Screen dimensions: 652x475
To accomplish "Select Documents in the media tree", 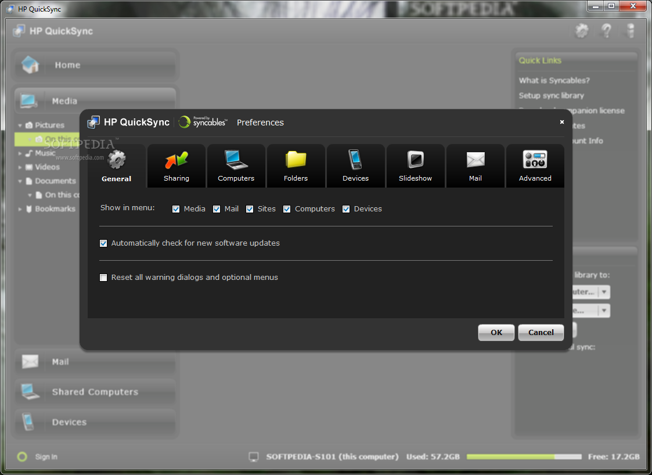I will 55,181.
